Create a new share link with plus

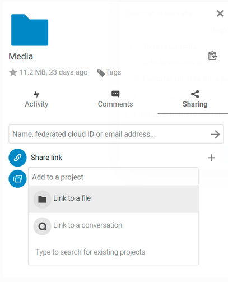(x=211, y=158)
